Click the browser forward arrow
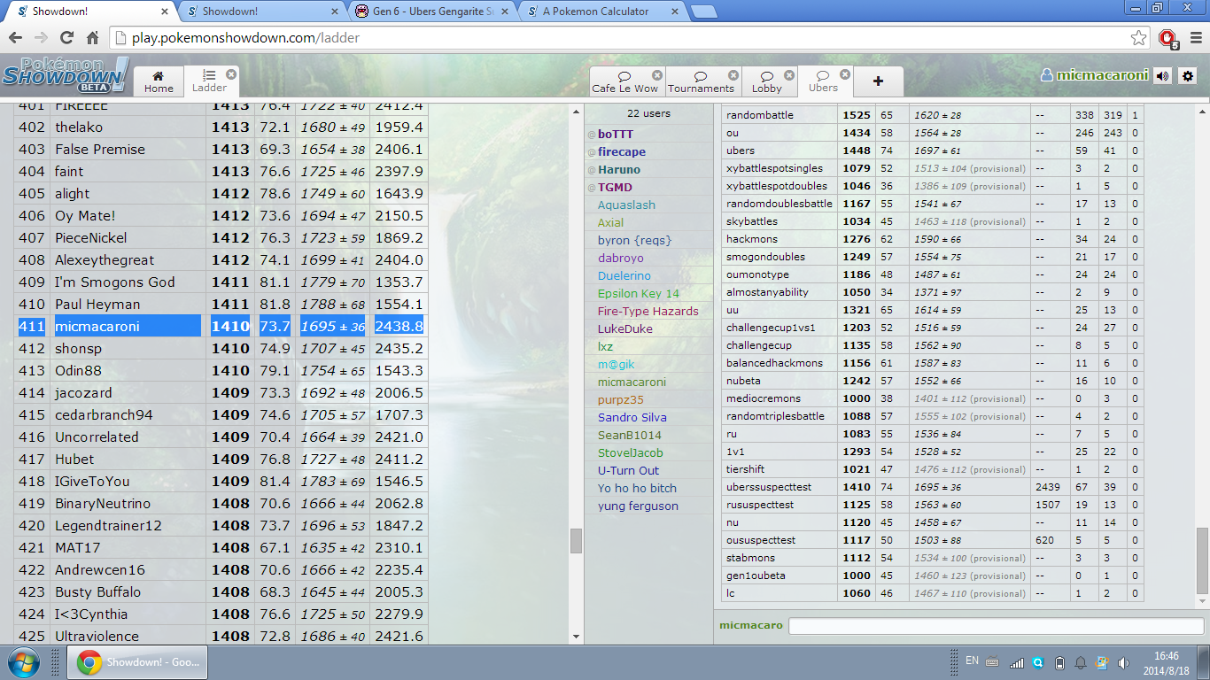Screen dimensions: 1210x680 pos(41,38)
